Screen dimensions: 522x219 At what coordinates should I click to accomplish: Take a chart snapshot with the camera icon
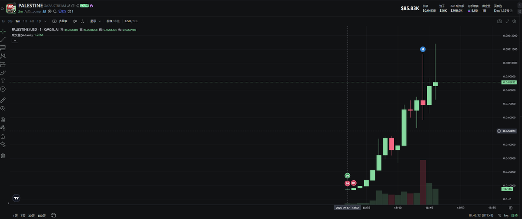pyautogui.click(x=499, y=21)
